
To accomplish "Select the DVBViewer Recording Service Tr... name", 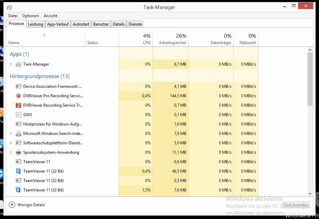I will [53, 105].
